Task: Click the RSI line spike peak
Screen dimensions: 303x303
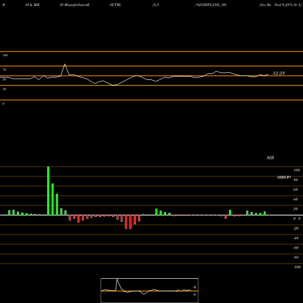Action: [x=65, y=64]
